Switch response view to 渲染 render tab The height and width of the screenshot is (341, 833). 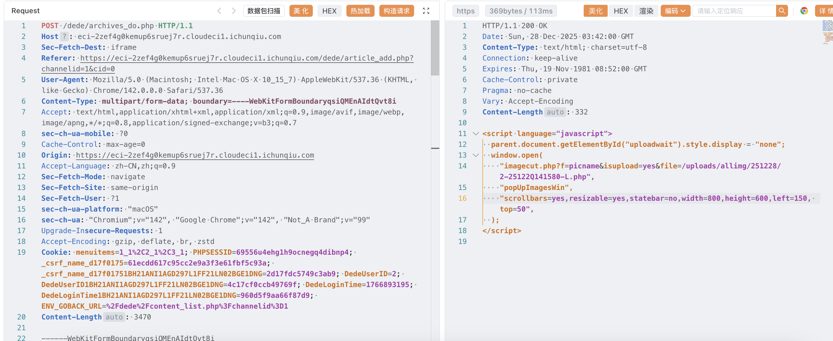click(646, 11)
